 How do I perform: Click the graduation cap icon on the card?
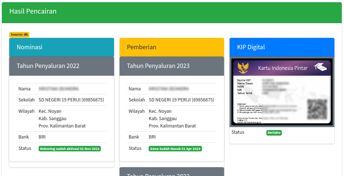tap(320, 67)
